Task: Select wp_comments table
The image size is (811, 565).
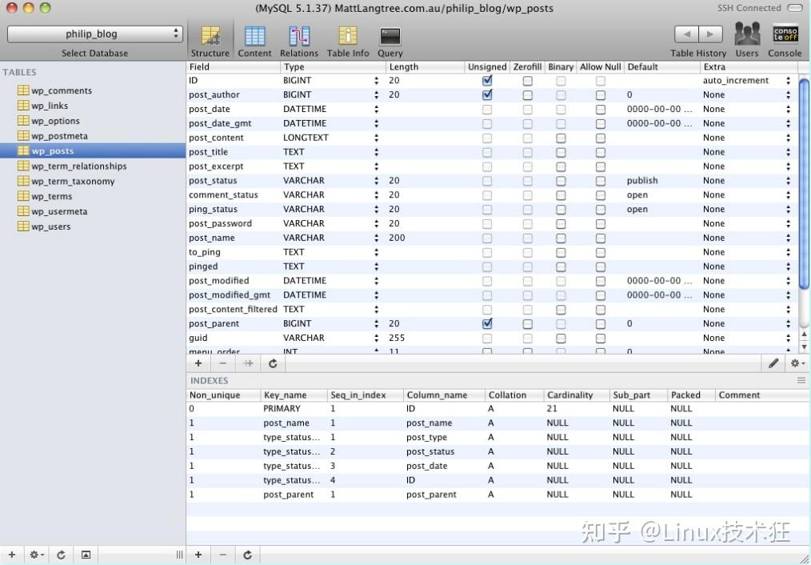Action: (x=62, y=90)
